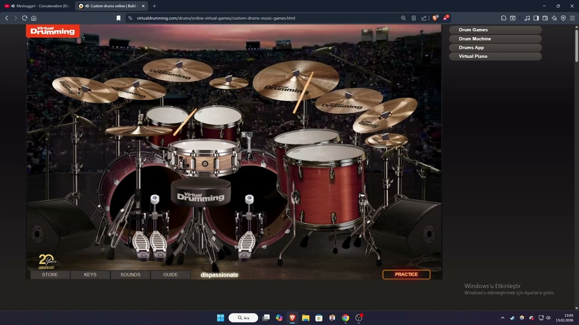Viewport: 579px width, 325px height.
Task: Open Task View on taskbar
Action: coord(266,318)
